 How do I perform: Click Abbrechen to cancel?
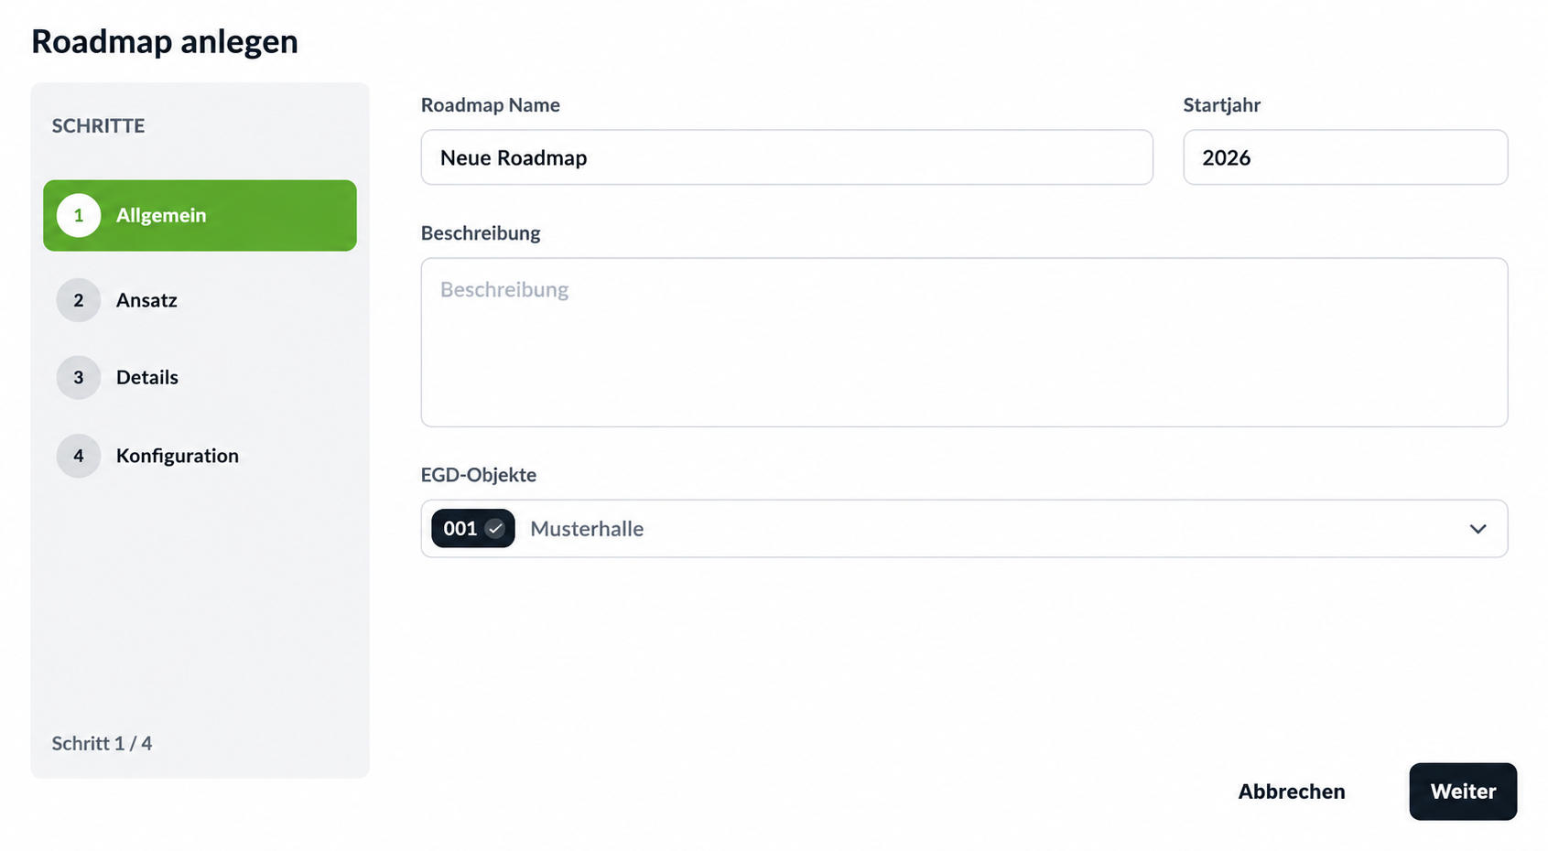point(1292,792)
